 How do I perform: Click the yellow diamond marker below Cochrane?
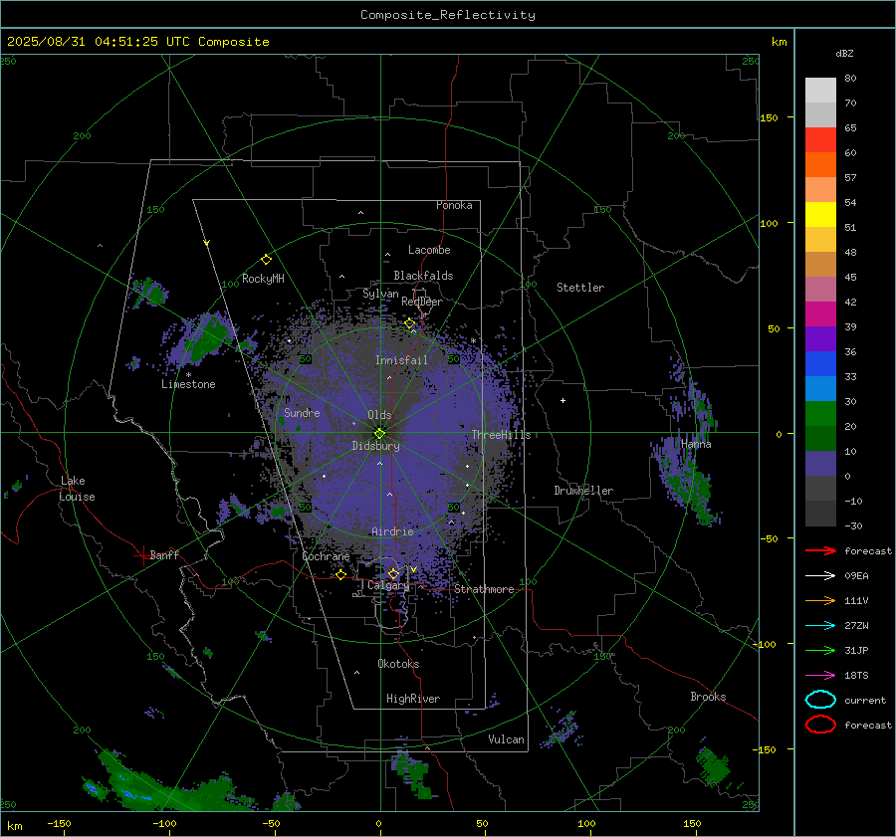pyautogui.click(x=341, y=574)
